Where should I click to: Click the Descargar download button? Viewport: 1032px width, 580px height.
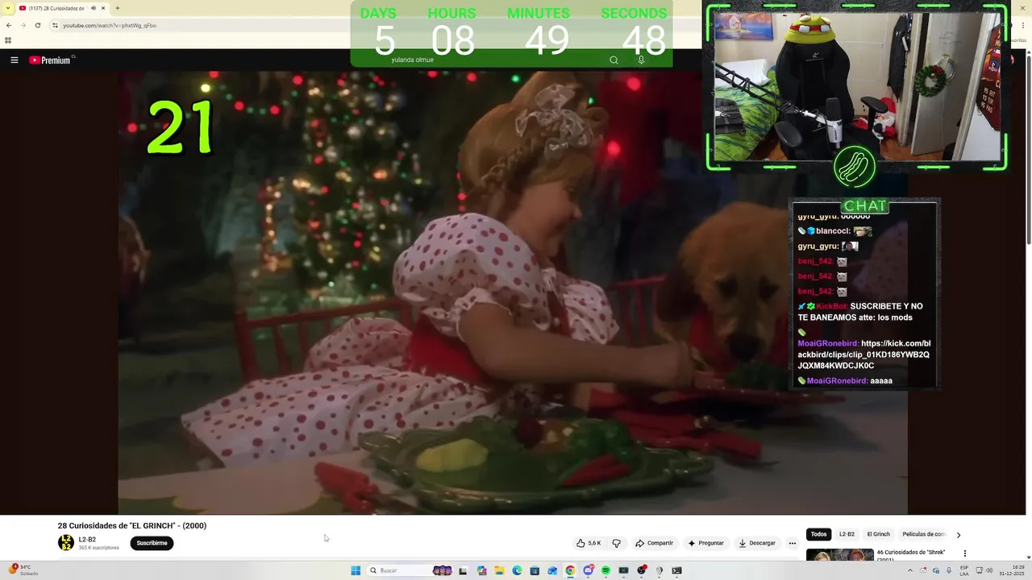tap(757, 543)
